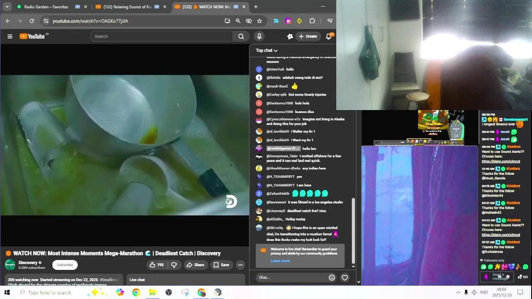Screen dimensions: 532x299
Task: Close the Relaxing Sound of Rain tab
Action: (165, 7)
